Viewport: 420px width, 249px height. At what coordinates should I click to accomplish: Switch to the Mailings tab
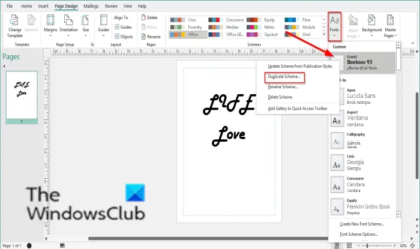click(91, 6)
